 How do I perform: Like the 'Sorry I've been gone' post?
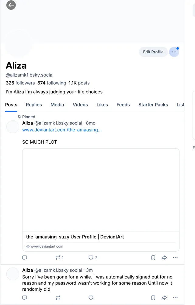[x=91, y=298]
